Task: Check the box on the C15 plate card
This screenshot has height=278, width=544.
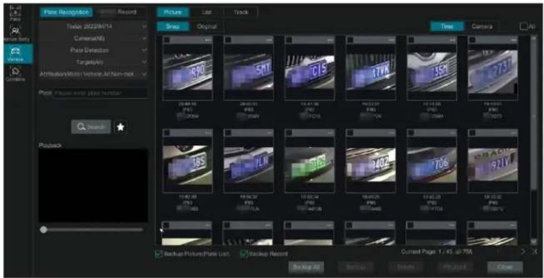Action: point(289,40)
